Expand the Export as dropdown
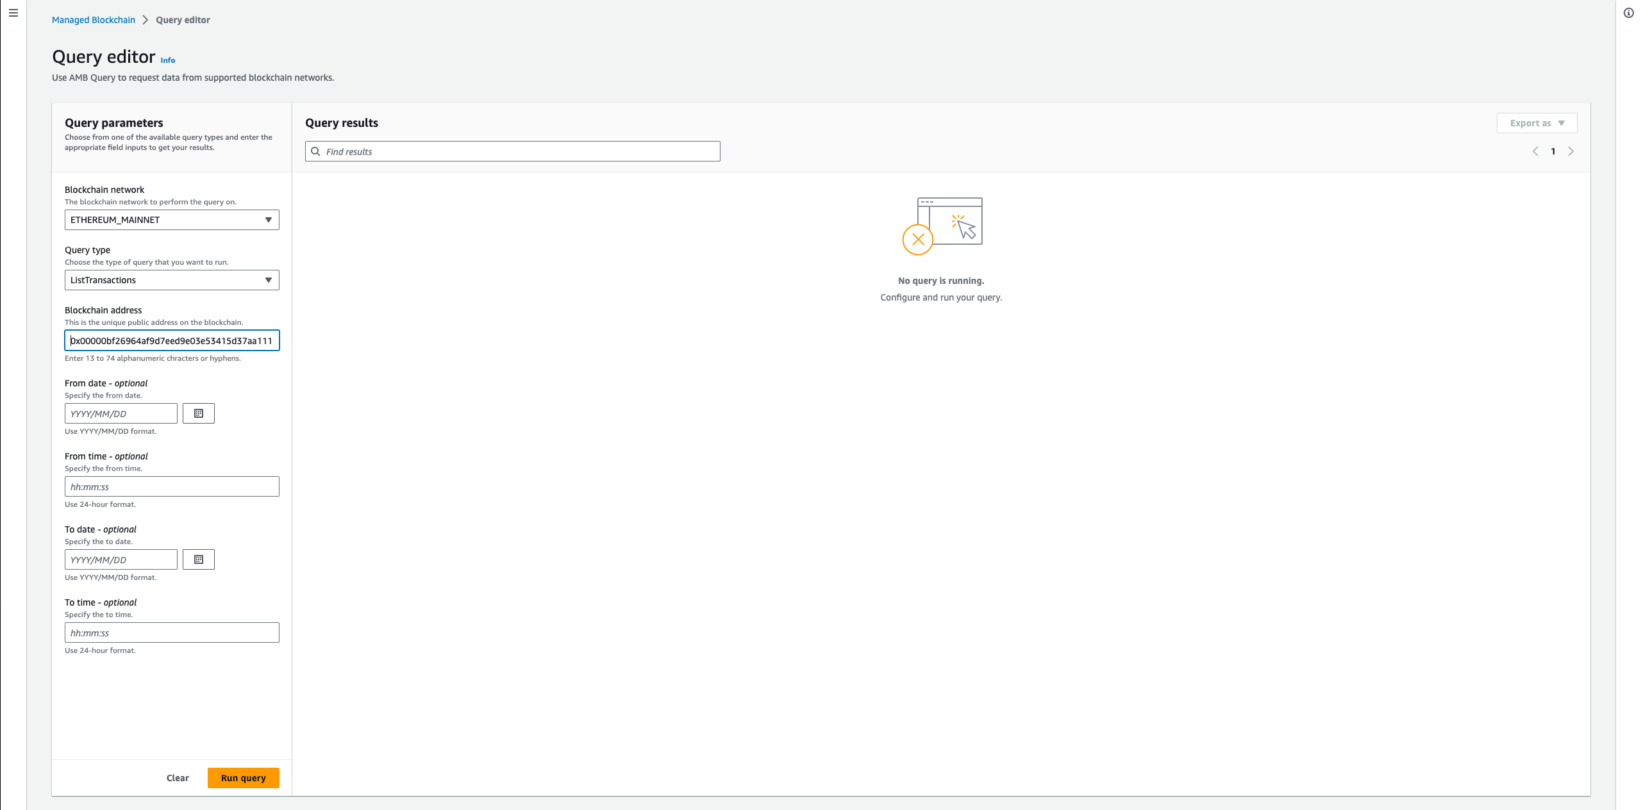The width and height of the screenshot is (1641, 810). pyautogui.click(x=1537, y=123)
